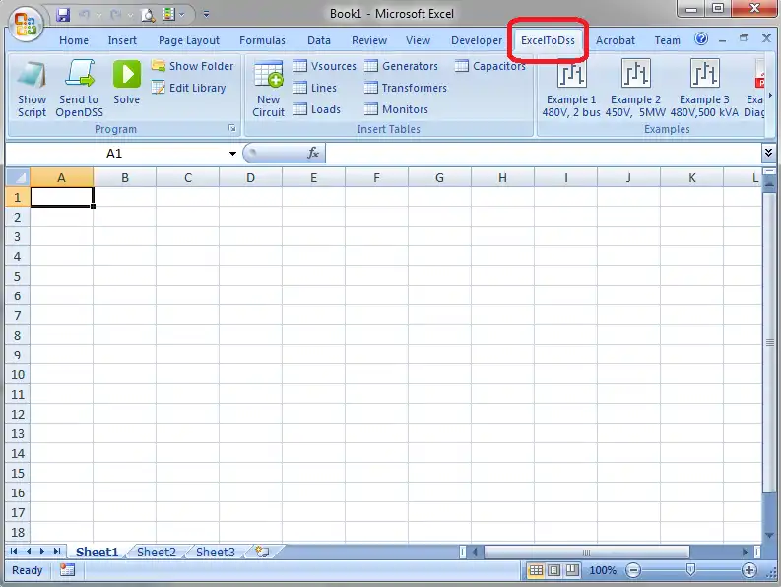Select column D header

point(250,177)
